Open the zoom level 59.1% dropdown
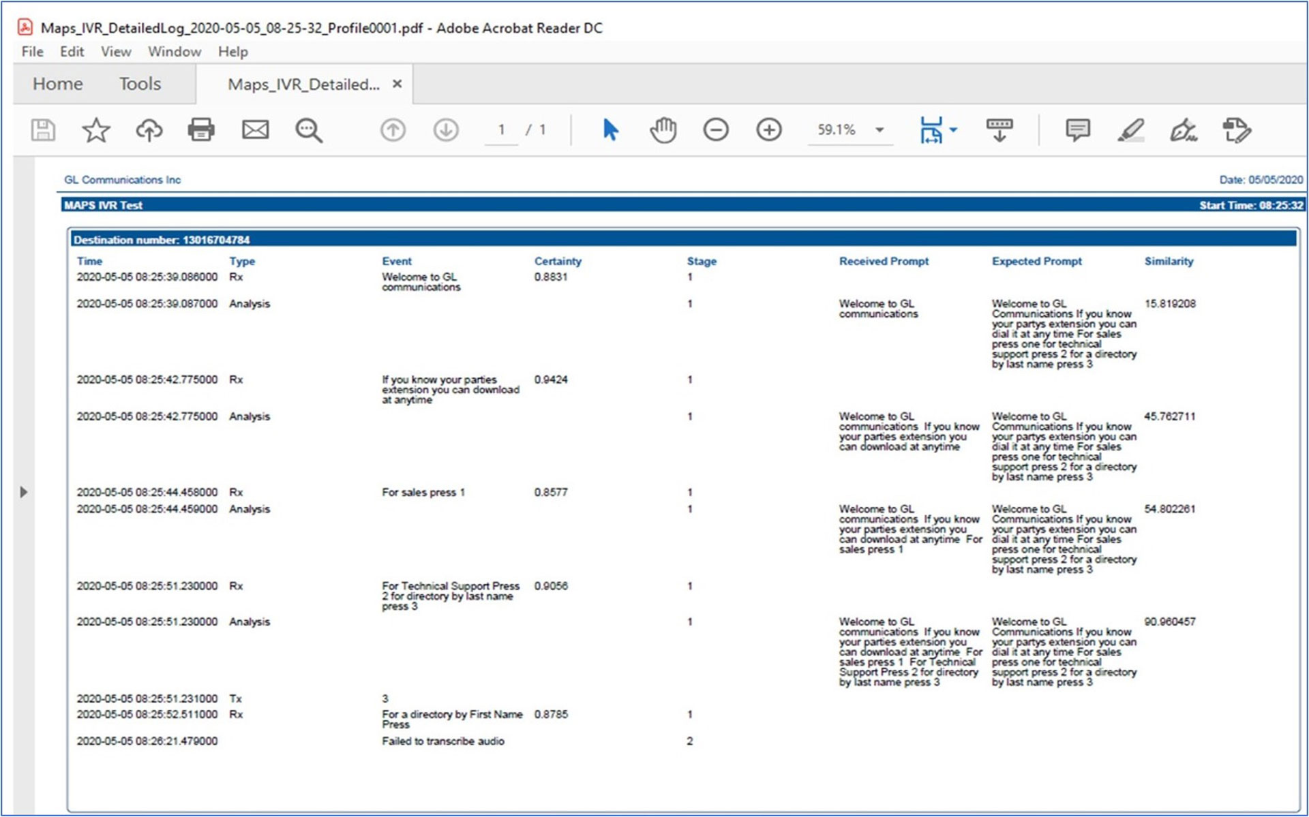This screenshot has height=817, width=1309. (x=879, y=129)
